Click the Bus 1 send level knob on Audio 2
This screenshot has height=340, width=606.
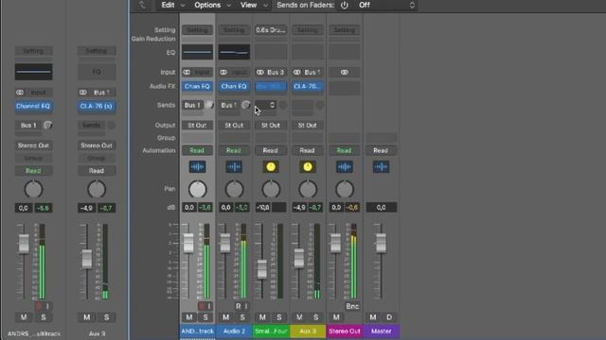[x=246, y=105]
